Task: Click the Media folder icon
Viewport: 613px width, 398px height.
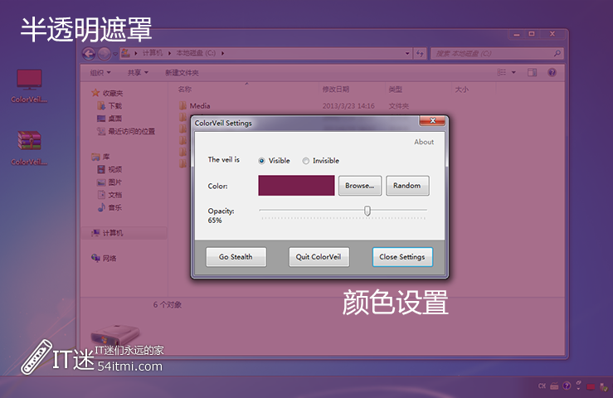Action: (x=182, y=105)
